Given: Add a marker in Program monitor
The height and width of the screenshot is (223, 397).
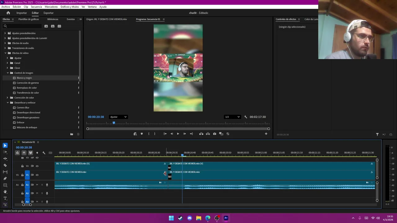Looking at the screenshot, I should [x=142, y=134].
